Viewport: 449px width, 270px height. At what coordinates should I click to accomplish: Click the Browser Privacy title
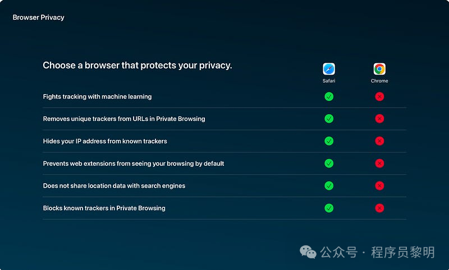(38, 17)
